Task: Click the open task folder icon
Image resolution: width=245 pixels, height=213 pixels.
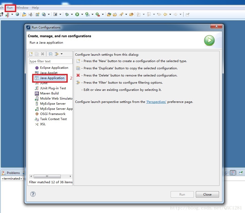Action: pyautogui.click(x=115, y=14)
